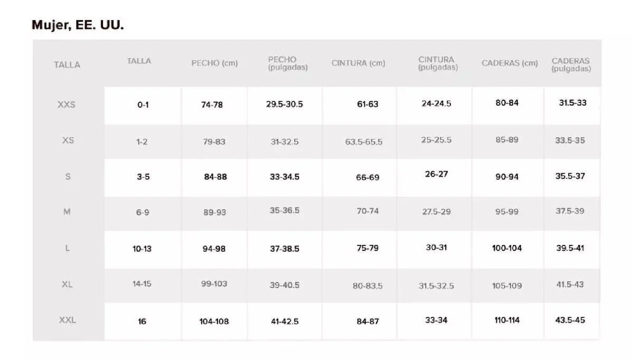Select waist inches value 31.5-32.5
Screen dimensions: 632x359
436,285
